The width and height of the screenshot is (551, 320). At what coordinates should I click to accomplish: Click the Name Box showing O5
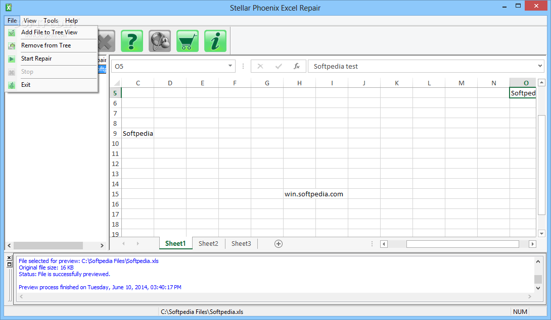(169, 66)
